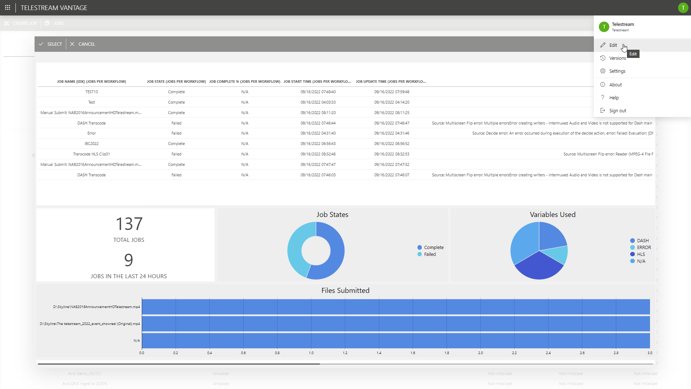
Task: Open Settings from the user menu
Action: pos(642,71)
